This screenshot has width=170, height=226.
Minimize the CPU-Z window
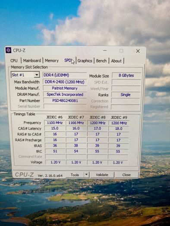point(105,51)
